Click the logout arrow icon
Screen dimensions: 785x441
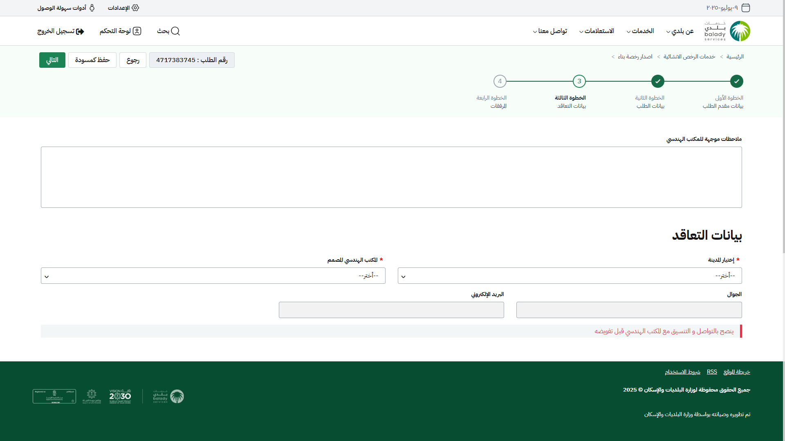click(x=80, y=31)
